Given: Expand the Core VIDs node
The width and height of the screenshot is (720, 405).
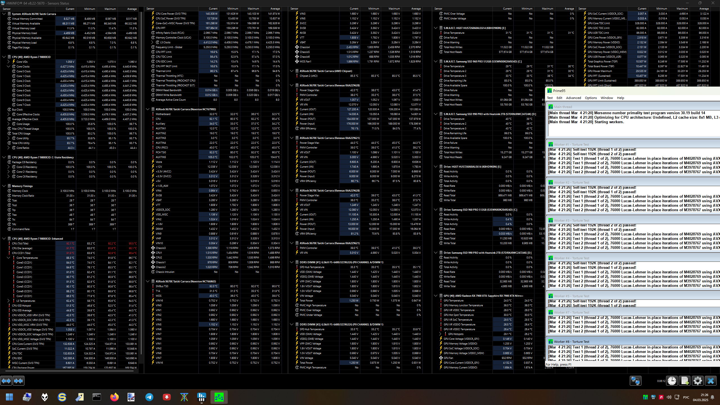Looking at the screenshot, I should pos(8,62).
